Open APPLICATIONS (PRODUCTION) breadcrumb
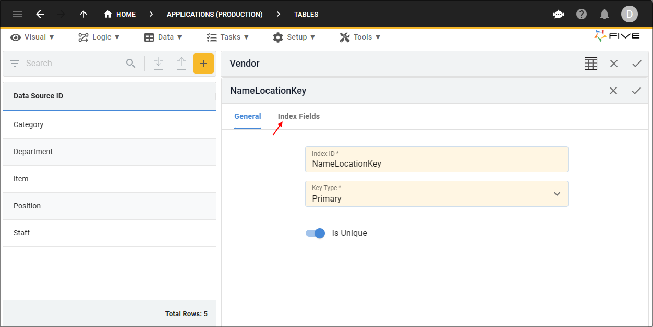 tap(214, 14)
